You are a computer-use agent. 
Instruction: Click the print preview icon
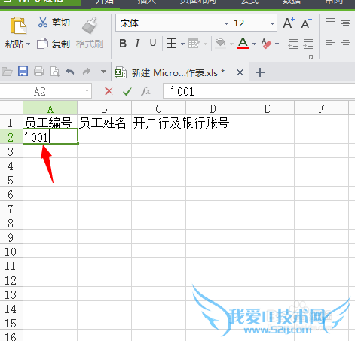click(x=55, y=72)
